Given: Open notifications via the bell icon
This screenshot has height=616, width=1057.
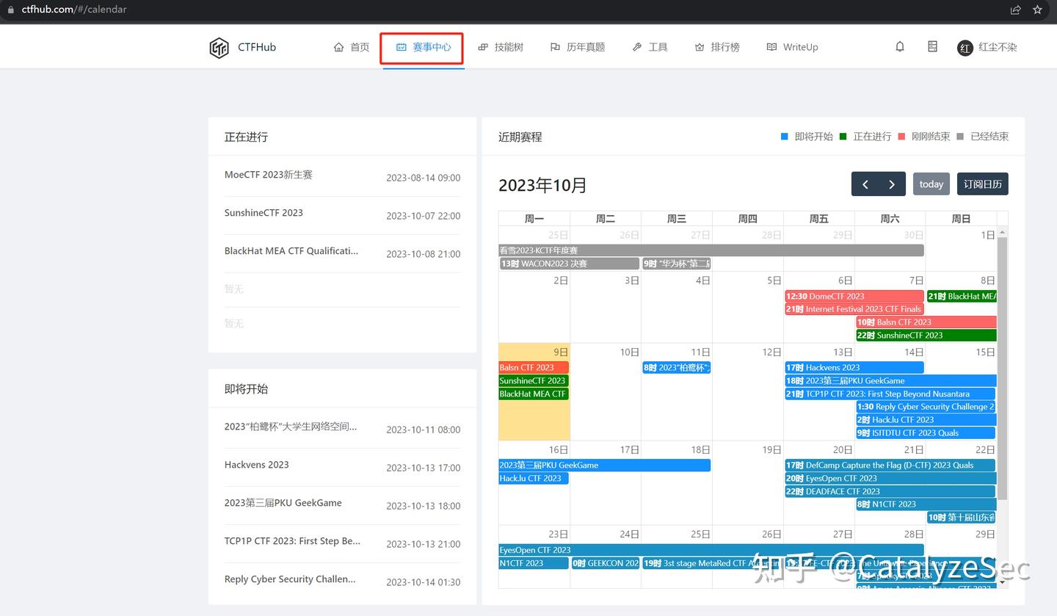Looking at the screenshot, I should [899, 46].
